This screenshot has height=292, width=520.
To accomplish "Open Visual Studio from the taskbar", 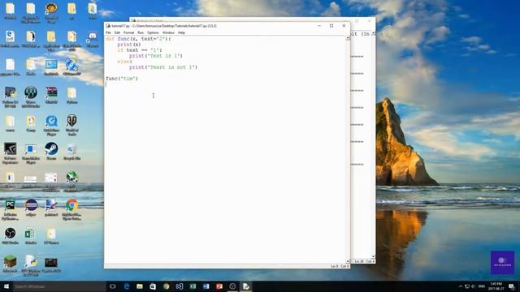I will 180,286.
